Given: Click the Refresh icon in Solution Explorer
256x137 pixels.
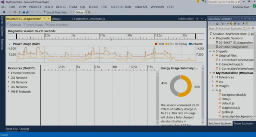Looking at the screenshot, I should tap(231, 24).
